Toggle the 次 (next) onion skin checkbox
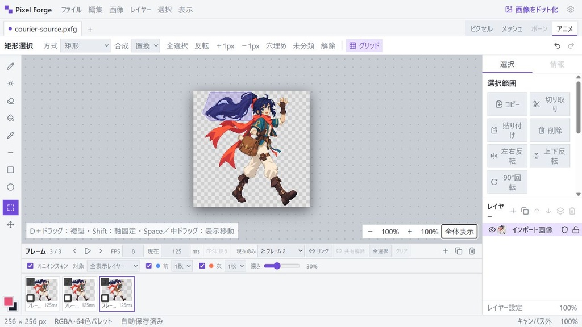 [x=202, y=266]
